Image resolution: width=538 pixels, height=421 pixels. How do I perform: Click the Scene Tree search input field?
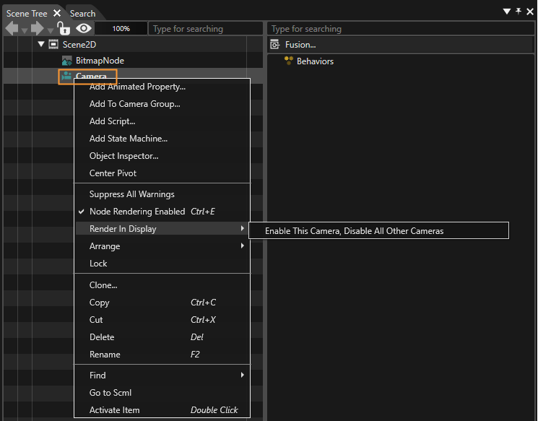click(206, 28)
